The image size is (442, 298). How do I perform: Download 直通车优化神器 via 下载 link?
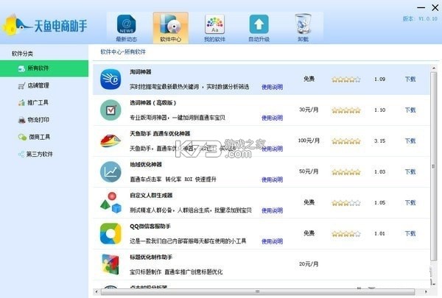coord(410,141)
